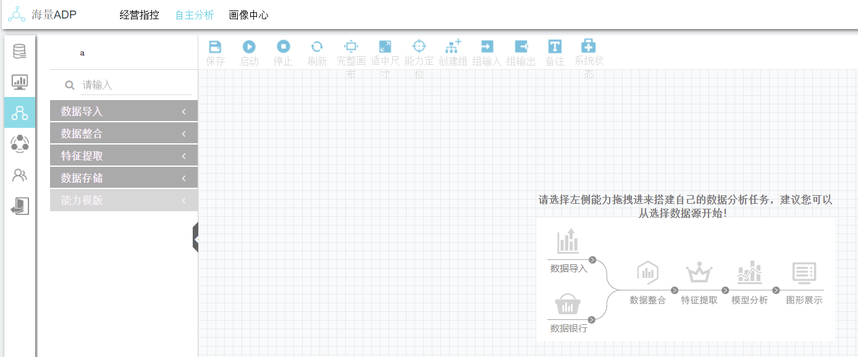Expand the 数据存储 category
858x357 pixels.
point(124,178)
